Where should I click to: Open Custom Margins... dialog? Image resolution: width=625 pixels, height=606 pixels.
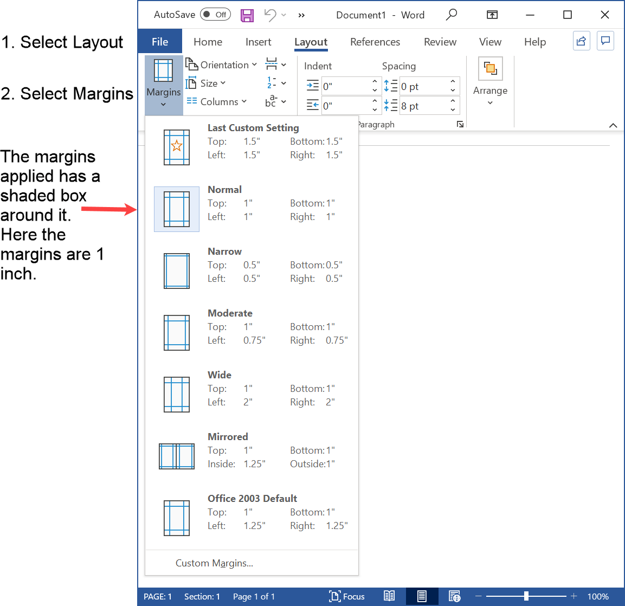point(252,563)
